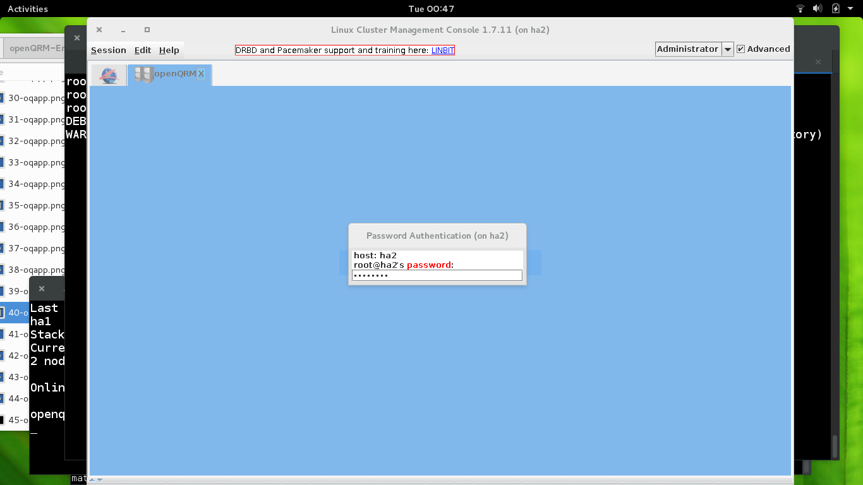Select the openQRM-En tab in background window

(x=33, y=49)
